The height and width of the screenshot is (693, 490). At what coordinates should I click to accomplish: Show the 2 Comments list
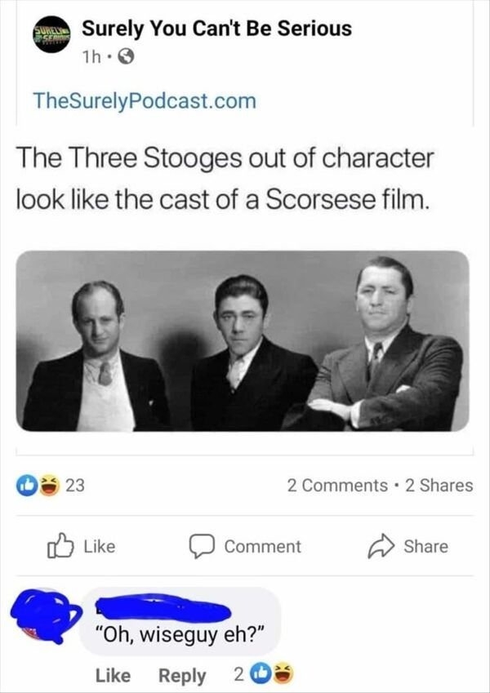click(337, 485)
